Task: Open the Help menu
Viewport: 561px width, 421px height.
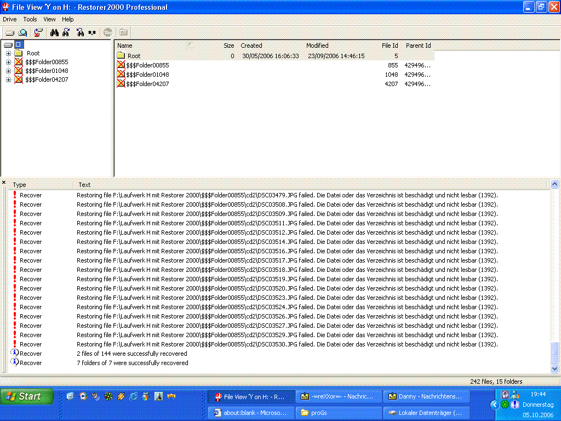Action: [67, 19]
